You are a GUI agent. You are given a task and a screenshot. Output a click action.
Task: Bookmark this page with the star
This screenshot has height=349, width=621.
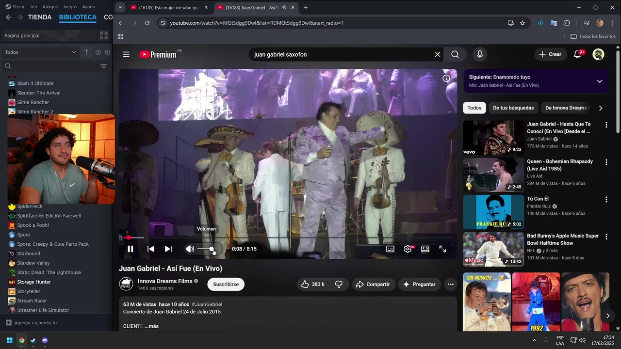(523, 23)
